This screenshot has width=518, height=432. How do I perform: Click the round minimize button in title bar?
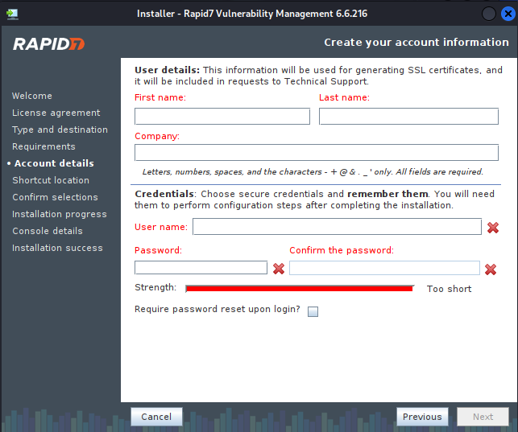pyautogui.click(x=488, y=14)
